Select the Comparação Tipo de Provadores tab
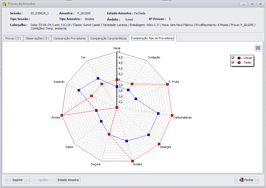This screenshot has height=188, width=266. click(x=152, y=38)
